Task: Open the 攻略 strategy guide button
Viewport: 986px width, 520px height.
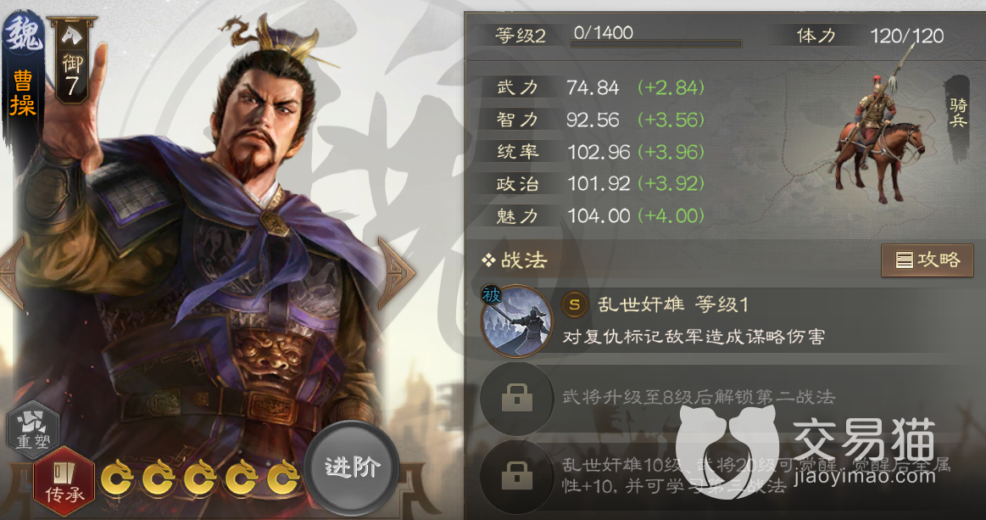Action: [x=928, y=260]
